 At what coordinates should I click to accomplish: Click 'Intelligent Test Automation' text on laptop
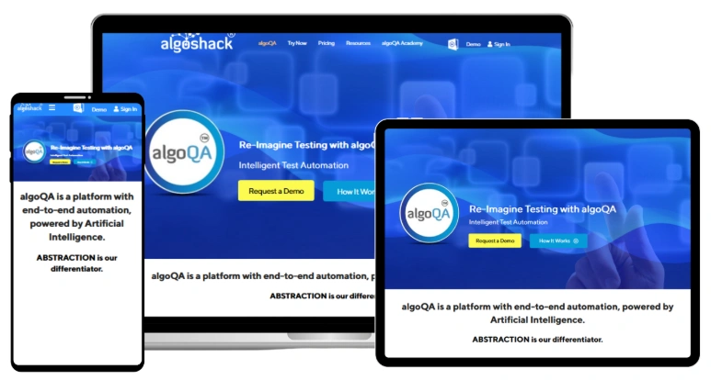click(x=293, y=165)
